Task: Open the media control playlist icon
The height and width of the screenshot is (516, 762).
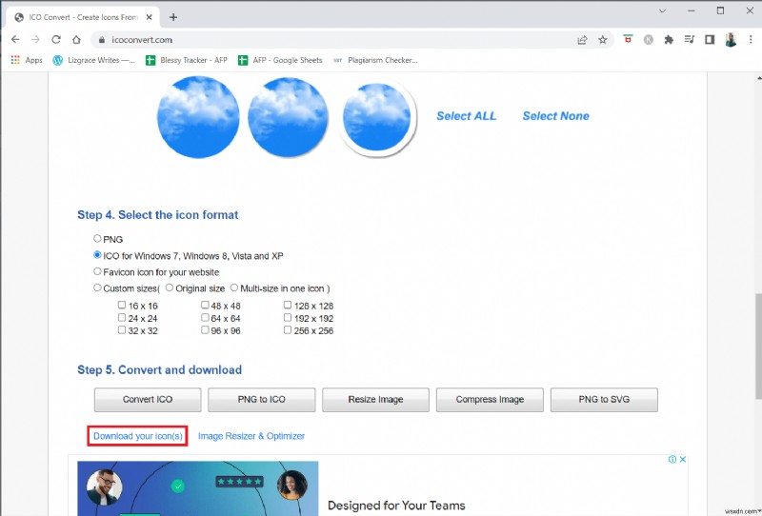Action: tap(689, 40)
